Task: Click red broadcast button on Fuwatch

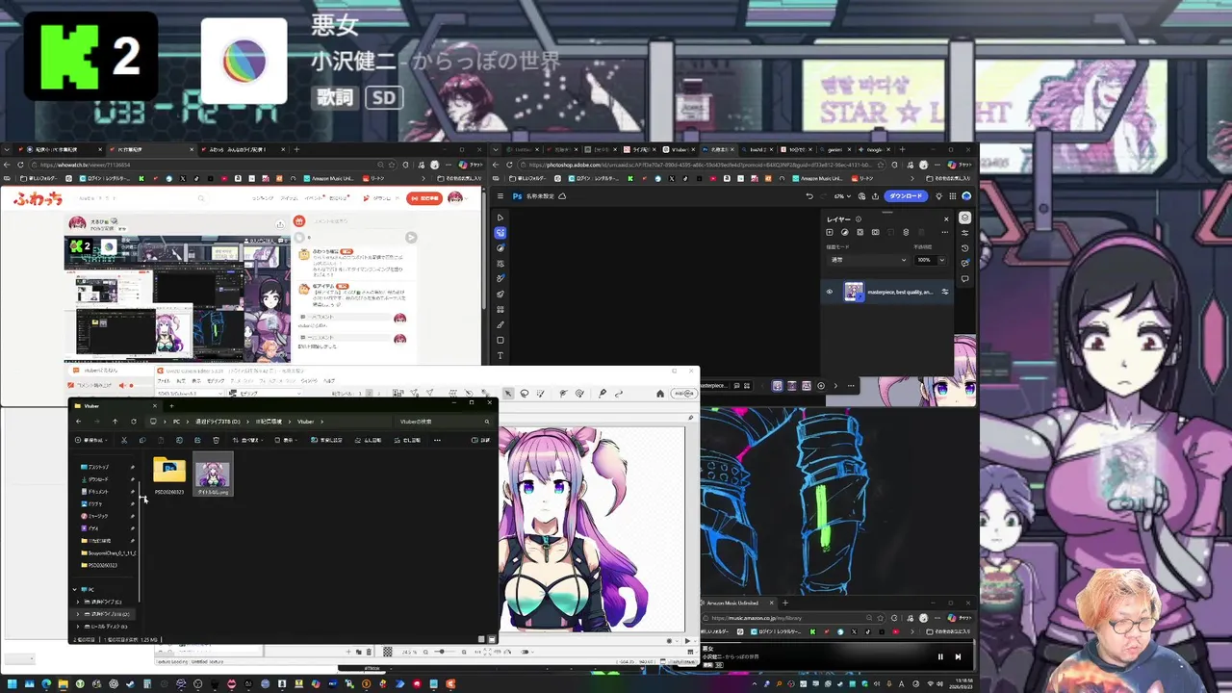Action: click(423, 198)
